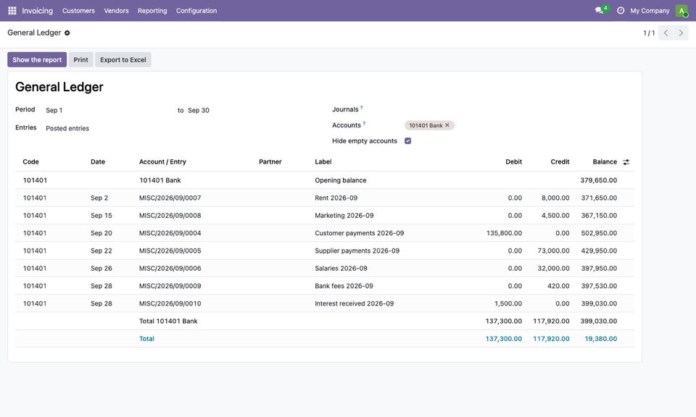696x417 pixels.
Task: Open the General Ledger gear settings icon
Action: tap(67, 33)
